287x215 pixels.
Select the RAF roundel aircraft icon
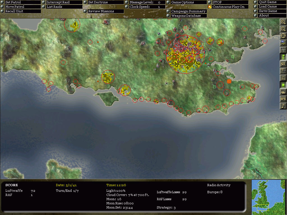tap(283, 43)
